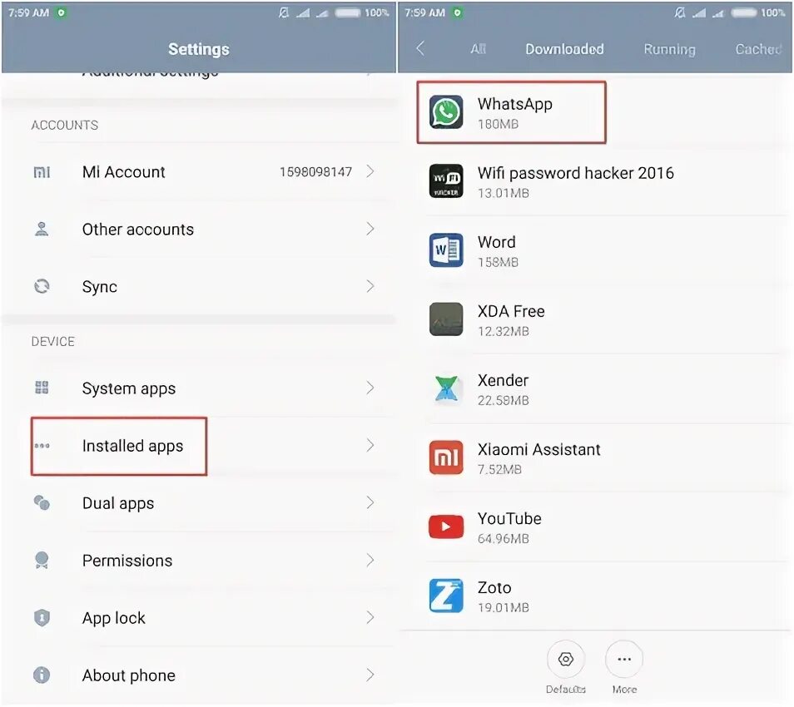
Task: Switch to the Cached tab
Action: click(758, 49)
